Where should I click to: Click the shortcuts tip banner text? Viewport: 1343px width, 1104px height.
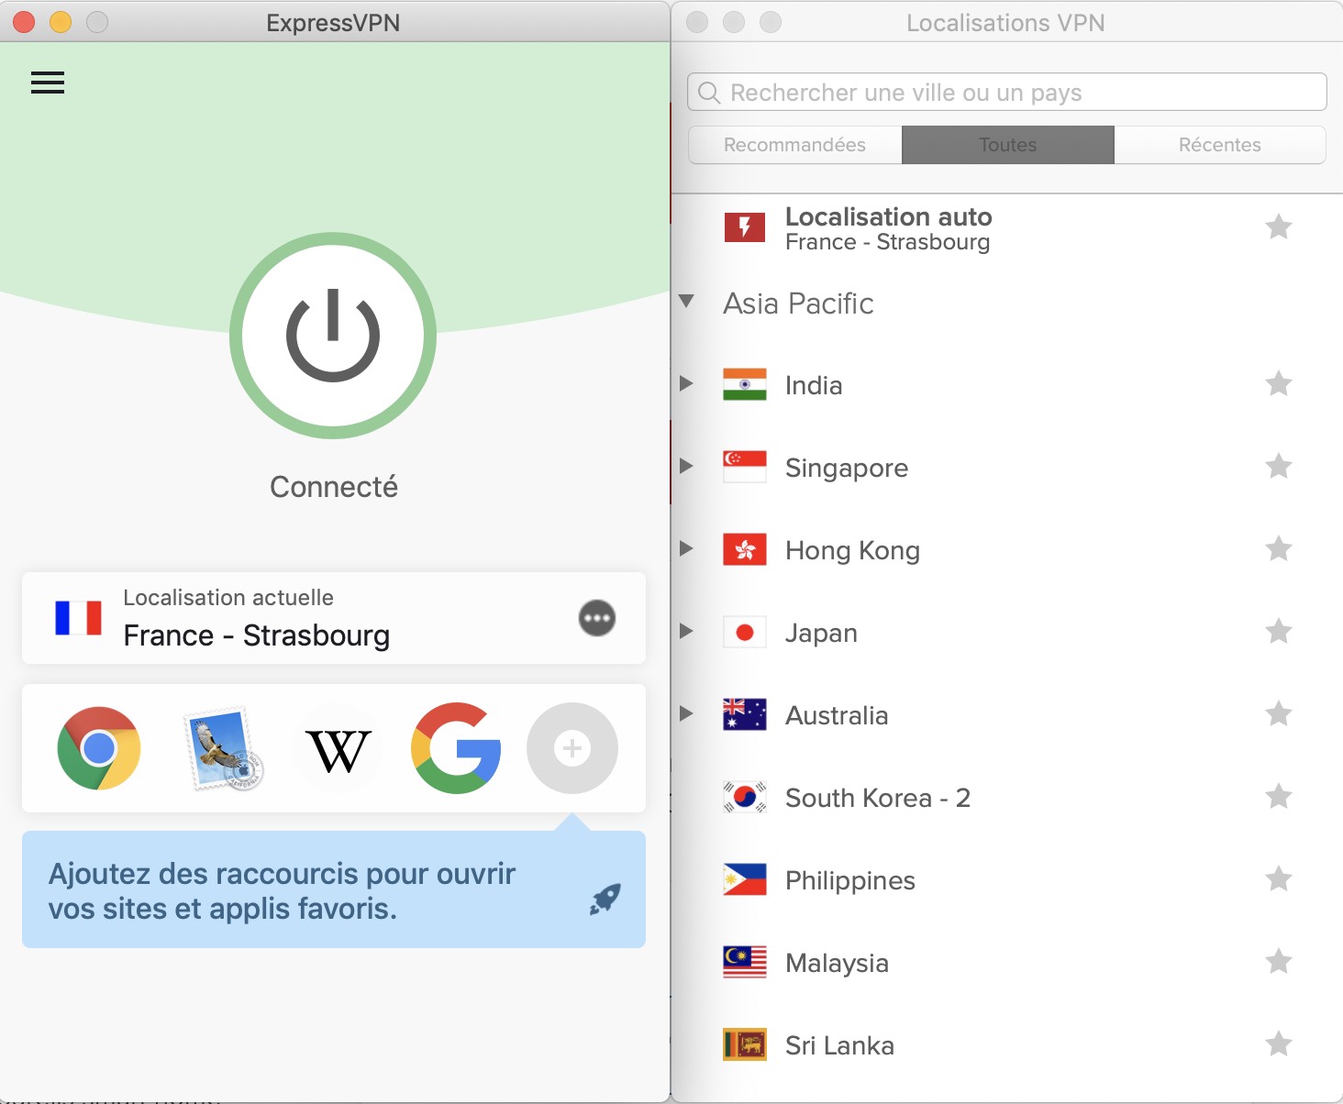[283, 890]
